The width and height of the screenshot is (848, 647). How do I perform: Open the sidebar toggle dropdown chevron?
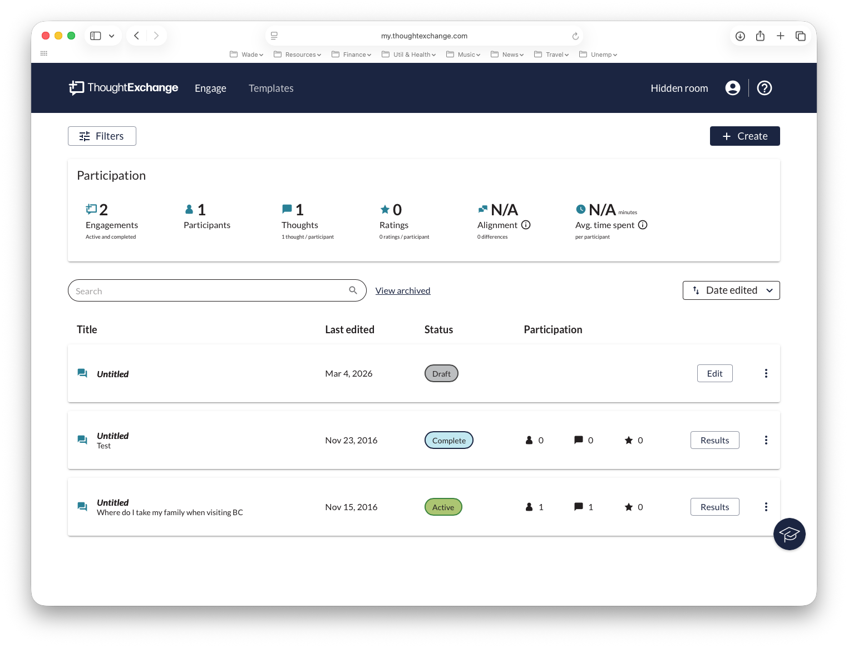pyautogui.click(x=112, y=36)
